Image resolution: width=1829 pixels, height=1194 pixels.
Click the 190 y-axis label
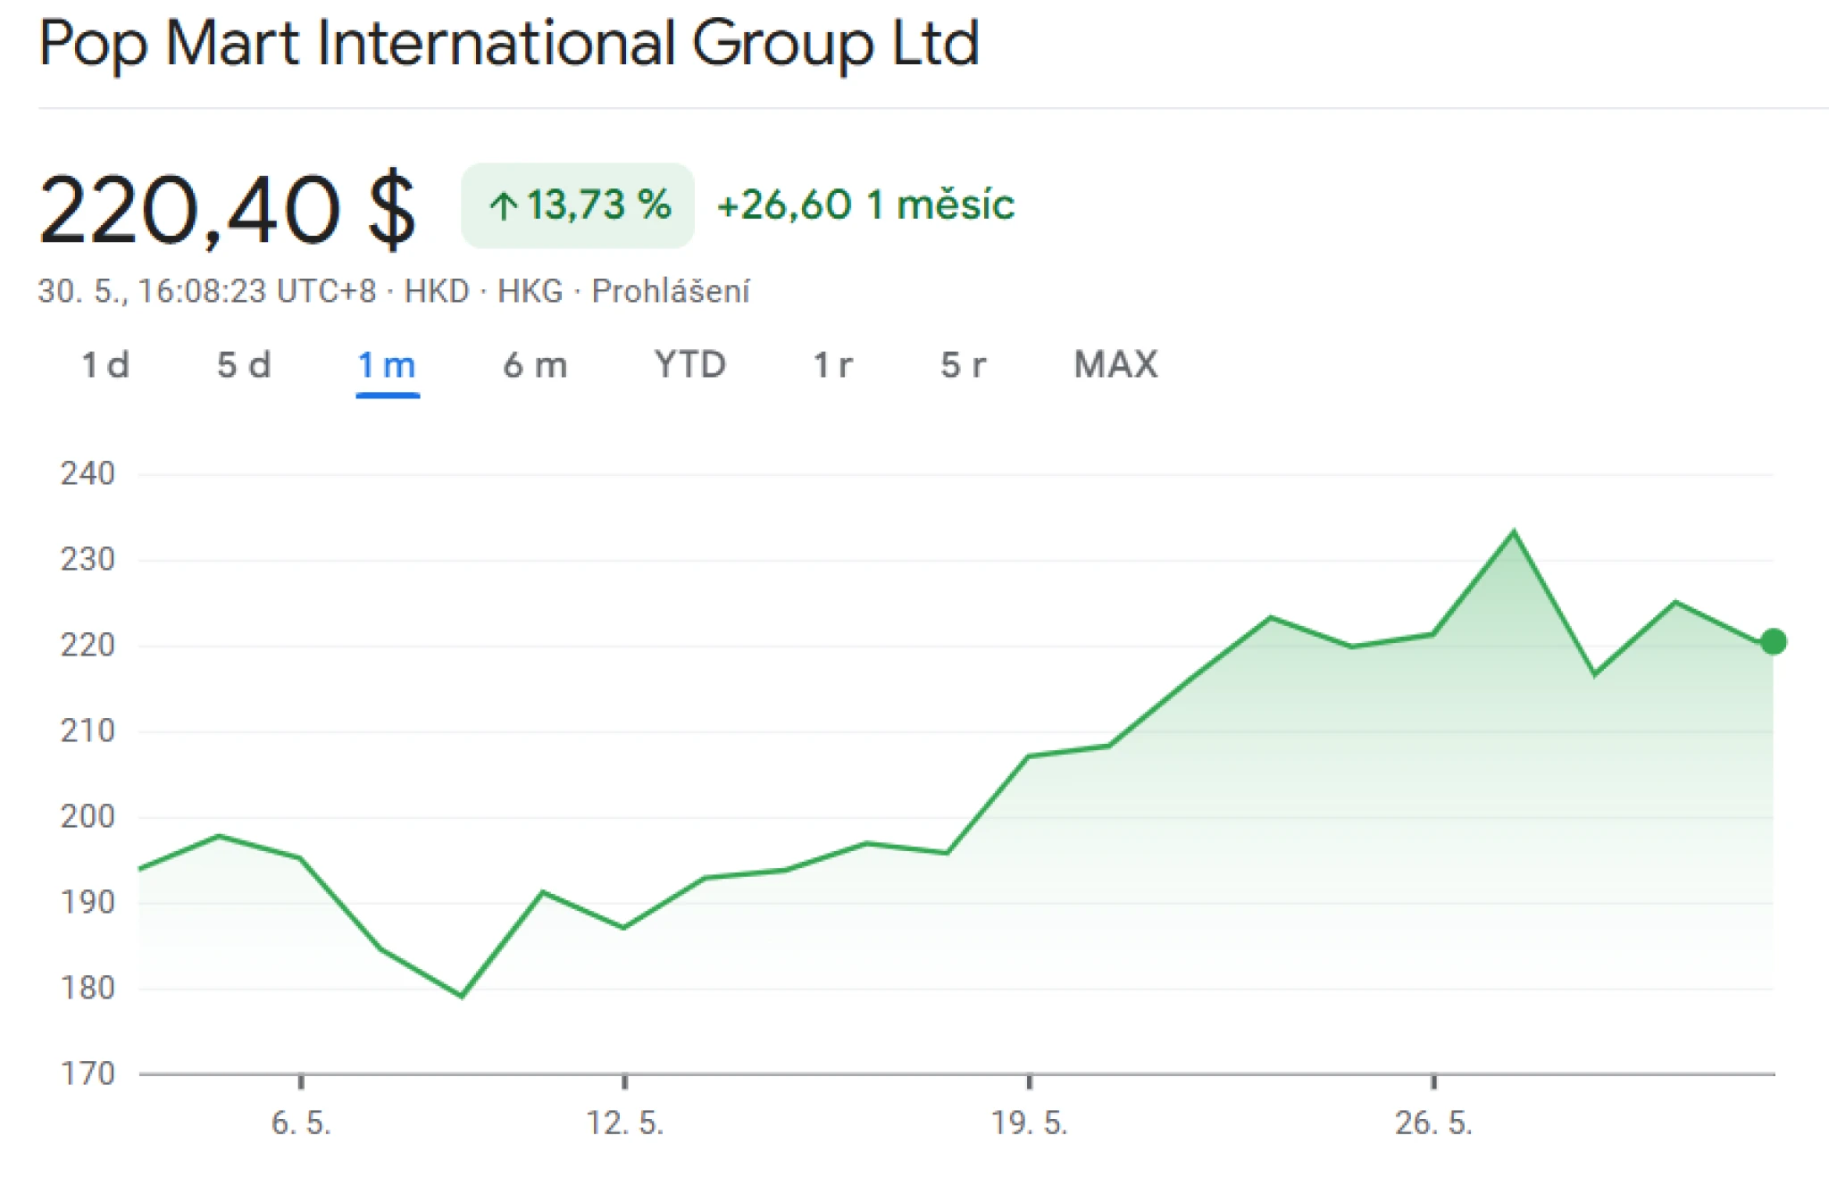point(88,903)
